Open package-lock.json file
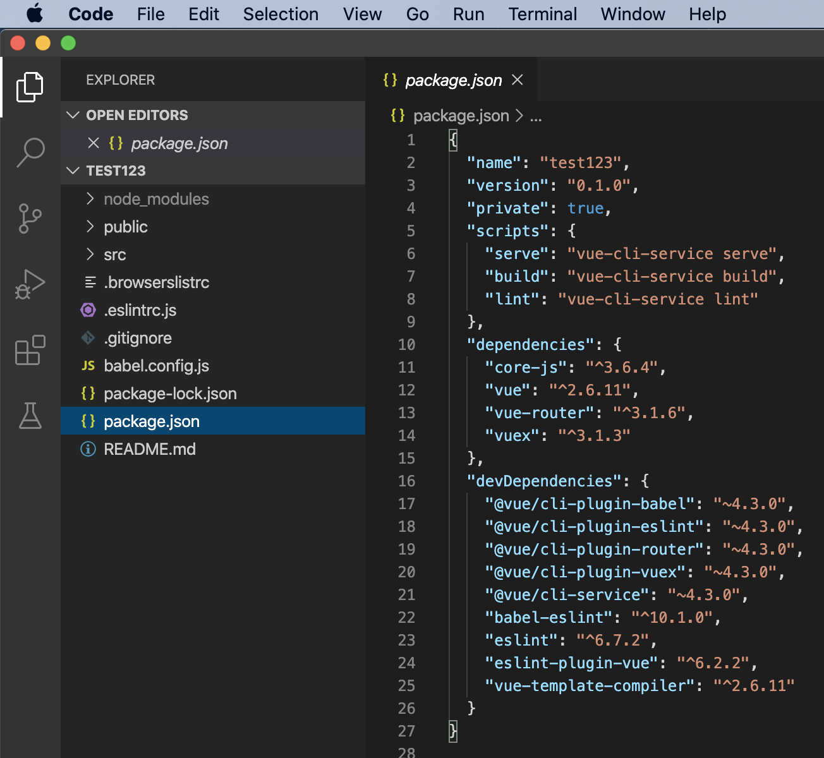This screenshot has width=824, height=758. [171, 394]
